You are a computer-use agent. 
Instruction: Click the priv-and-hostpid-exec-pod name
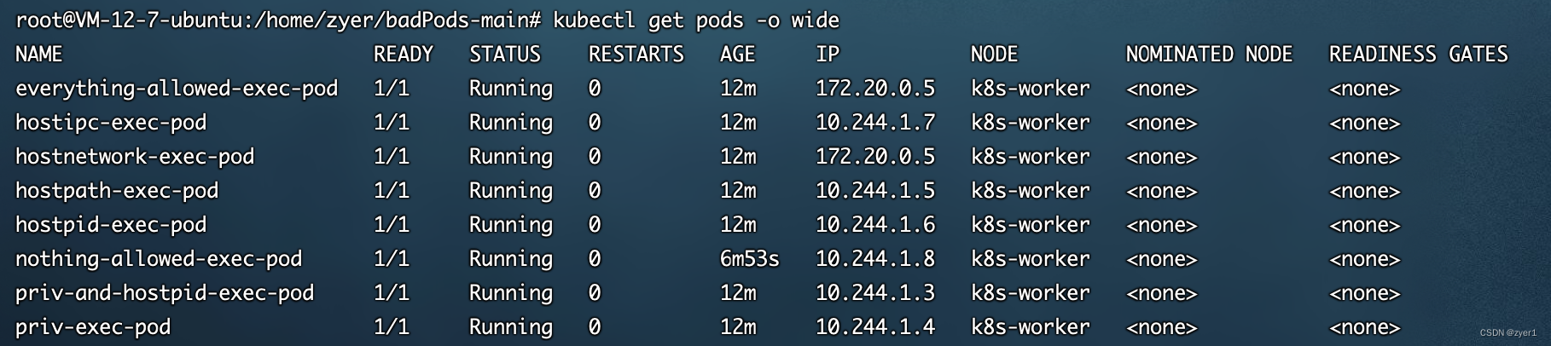pyautogui.click(x=165, y=293)
